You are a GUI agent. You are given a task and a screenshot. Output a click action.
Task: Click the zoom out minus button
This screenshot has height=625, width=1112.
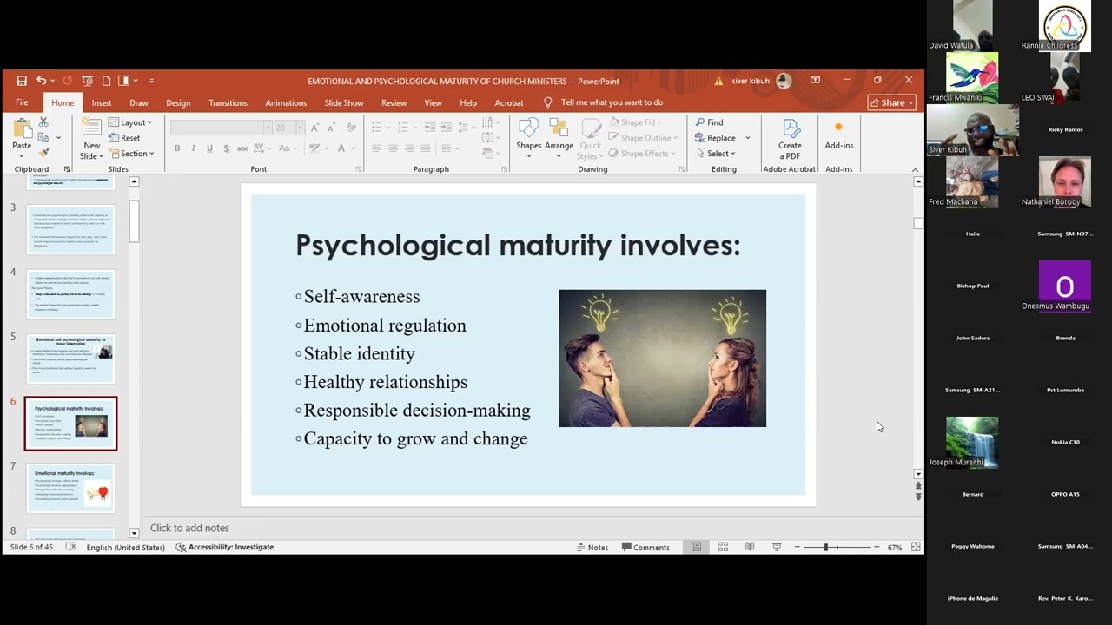(797, 547)
